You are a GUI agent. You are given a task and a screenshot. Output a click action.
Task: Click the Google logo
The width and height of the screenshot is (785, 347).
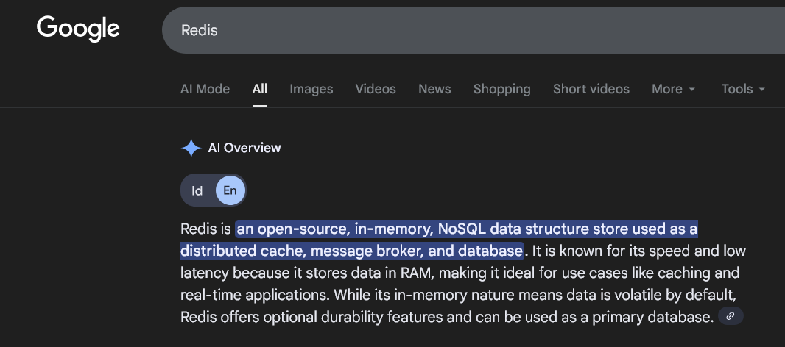point(78,29)
